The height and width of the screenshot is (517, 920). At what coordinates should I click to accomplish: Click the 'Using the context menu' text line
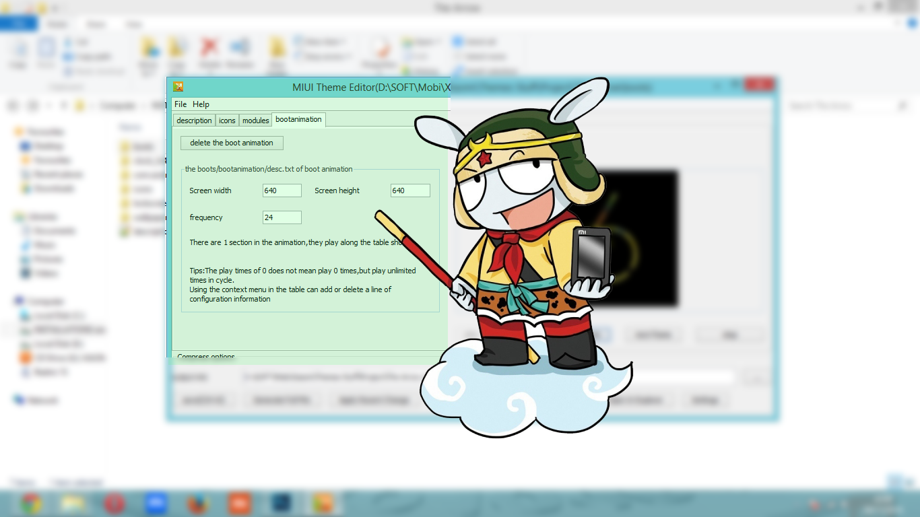pyautogui.click(x=290, y=289)
